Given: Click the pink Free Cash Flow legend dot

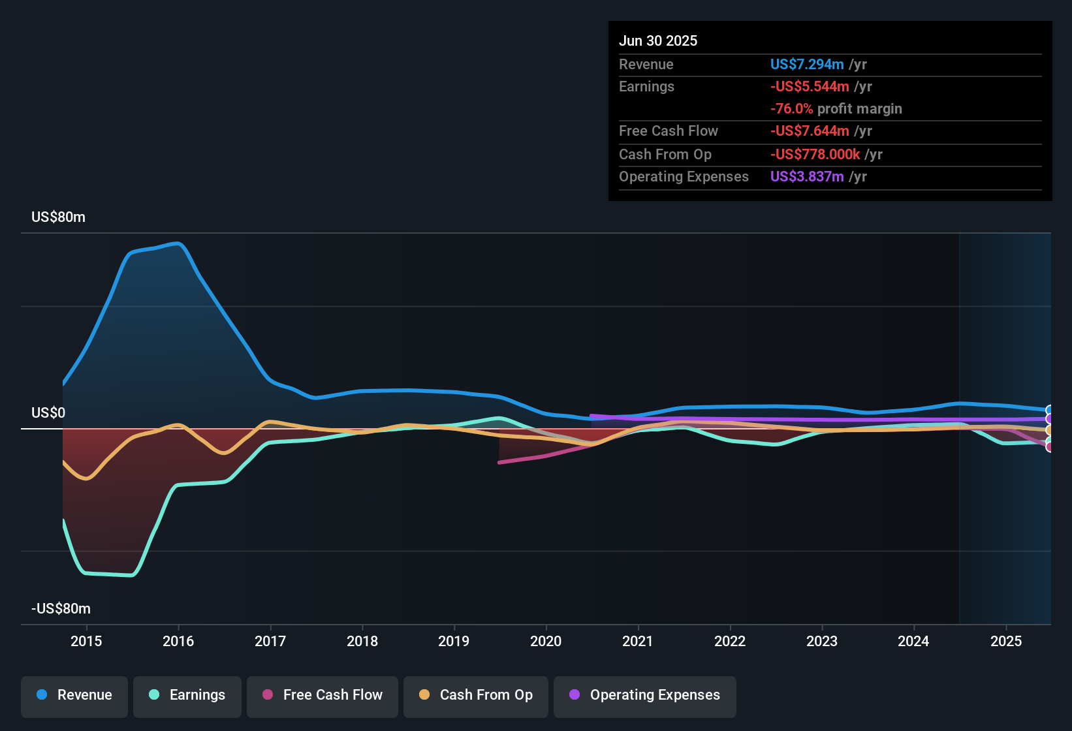Looking at the screenshot, I should point(268,695).
